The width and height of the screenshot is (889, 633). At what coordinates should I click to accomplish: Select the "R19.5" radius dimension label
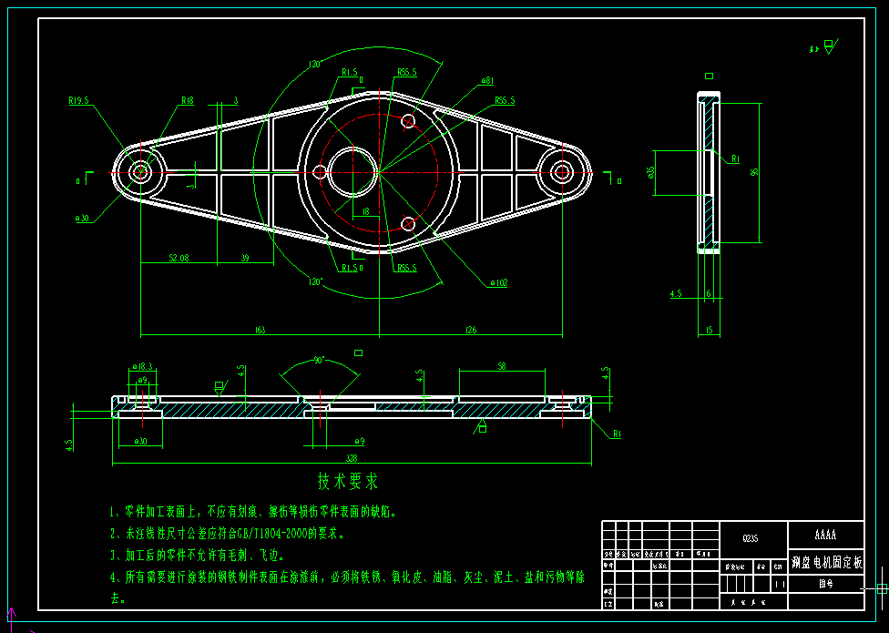(79, 100)
